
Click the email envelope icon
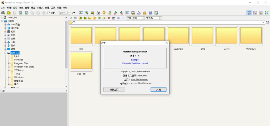coord(145,13)
